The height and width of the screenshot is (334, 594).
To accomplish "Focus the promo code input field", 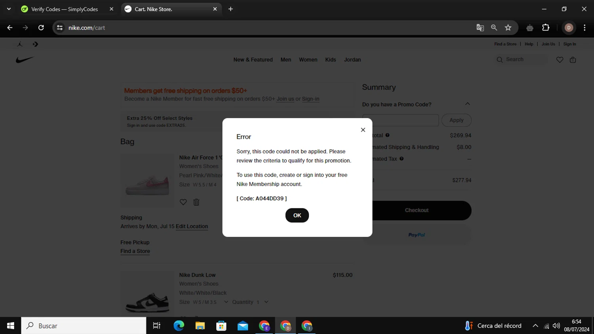I will 400,120.
